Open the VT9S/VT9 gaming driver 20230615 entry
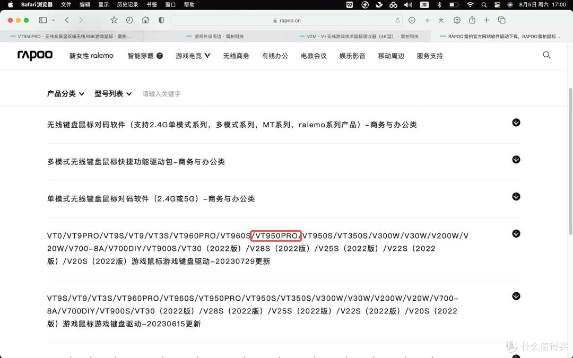 [252, 311]
